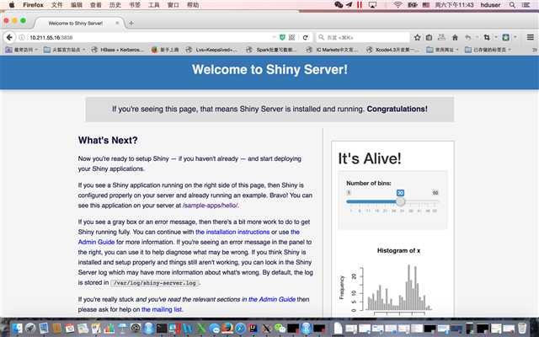Open the last bookmarks folder on the bar
539x337 pixels.
pyautogui.click(x=488, y=50)
